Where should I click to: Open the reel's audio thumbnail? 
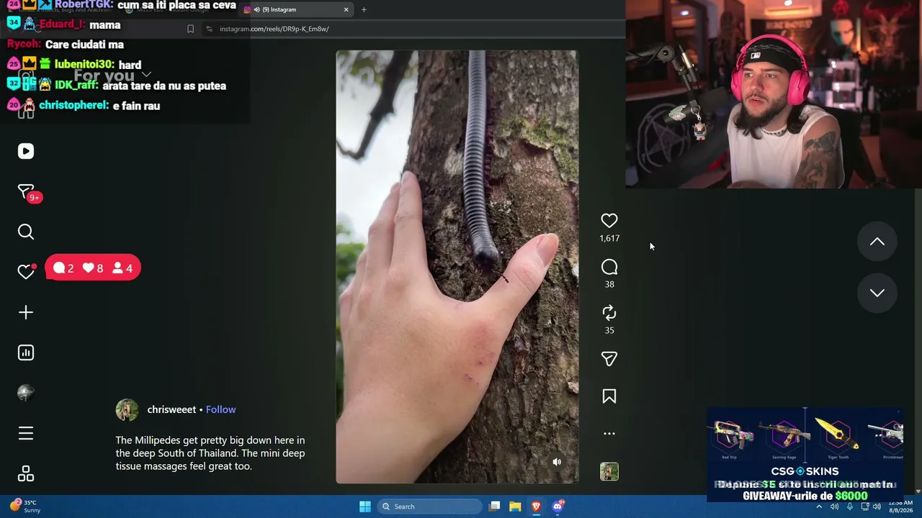pos(609,472)
